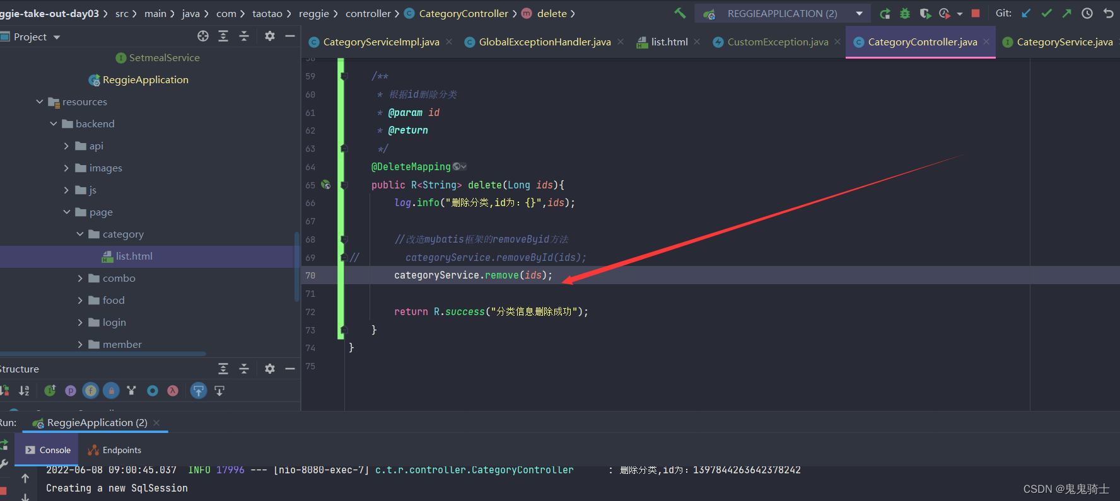Close the ReggieApplication (2) run tab
This screenshot has width=1120, height=501.
tap(156, 422)
